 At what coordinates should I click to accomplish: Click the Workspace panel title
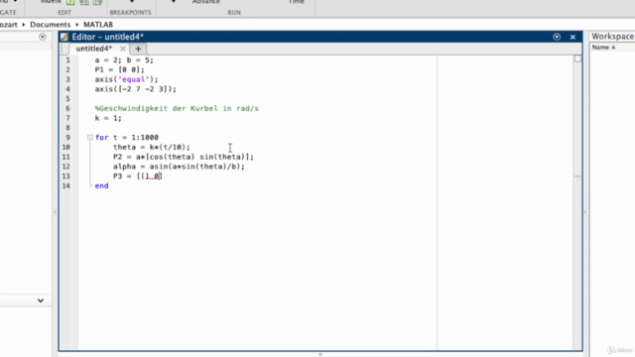(613, 37)
